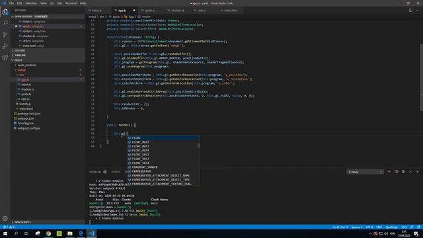Open the Manage gear menu
The width and height of the screenshot is (423, 238).
pos(5,218)
